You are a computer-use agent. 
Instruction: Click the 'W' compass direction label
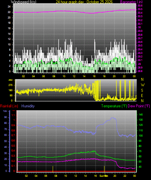click(x=143, y=85)
